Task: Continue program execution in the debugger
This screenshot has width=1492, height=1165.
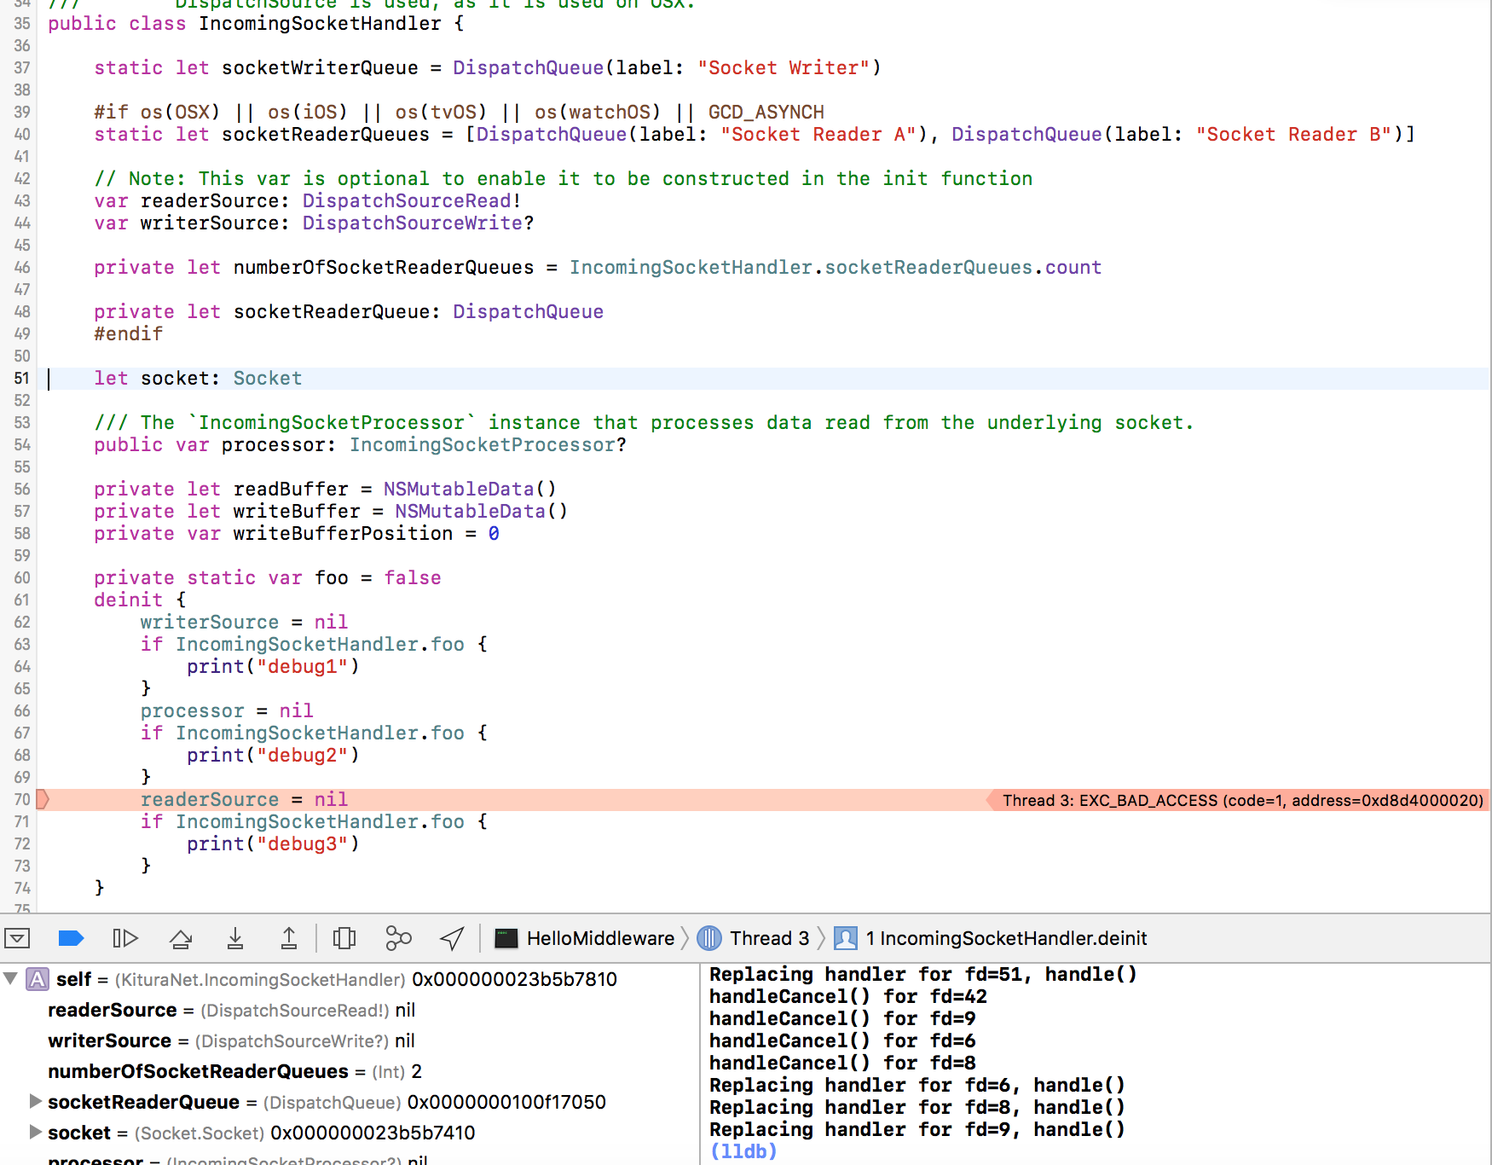Action: (x=125, y=938)
